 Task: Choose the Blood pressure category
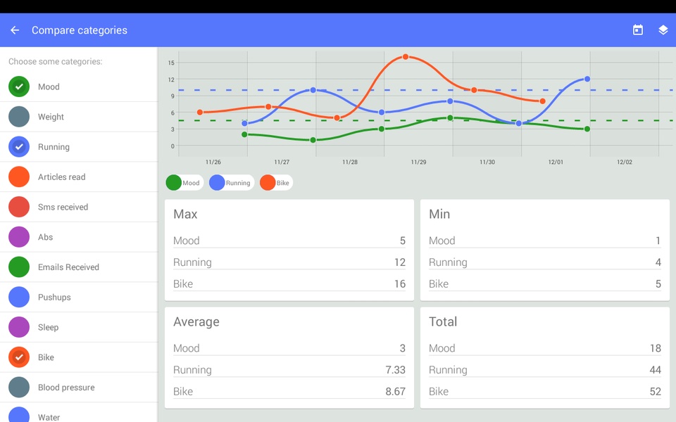point(78,387)
